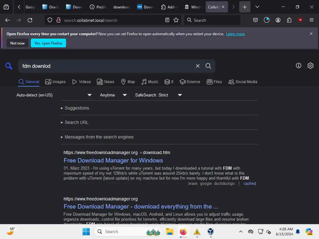Click the Not now button
The height and width of the screenshot is (239, 319).
pyautogui.click(x=17, y=43)
